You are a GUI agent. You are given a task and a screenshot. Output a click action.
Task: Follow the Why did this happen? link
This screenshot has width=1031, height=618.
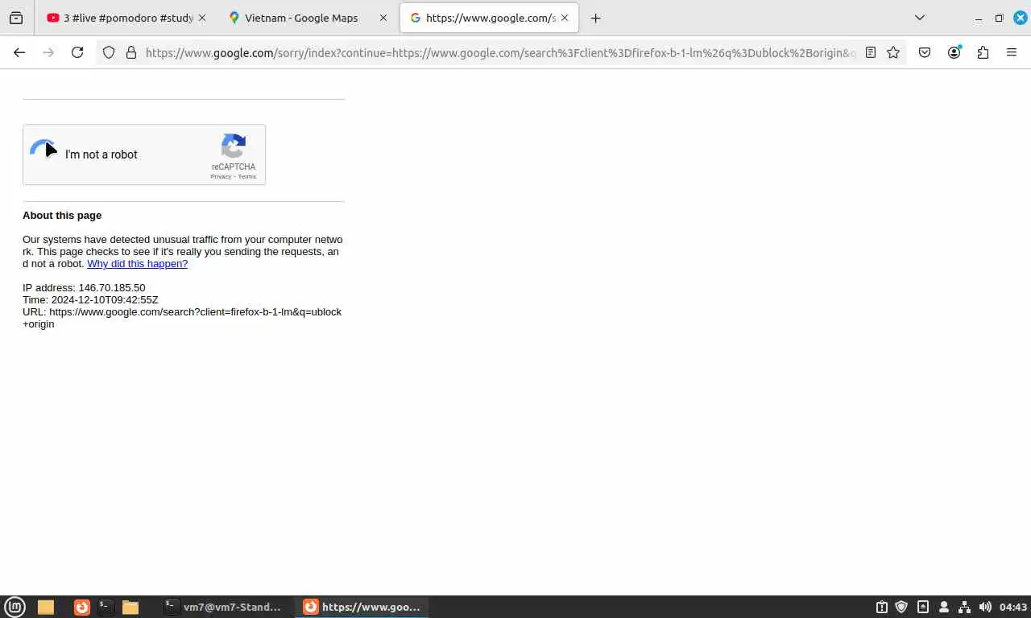pyautogui.click(x=137, y=263)
